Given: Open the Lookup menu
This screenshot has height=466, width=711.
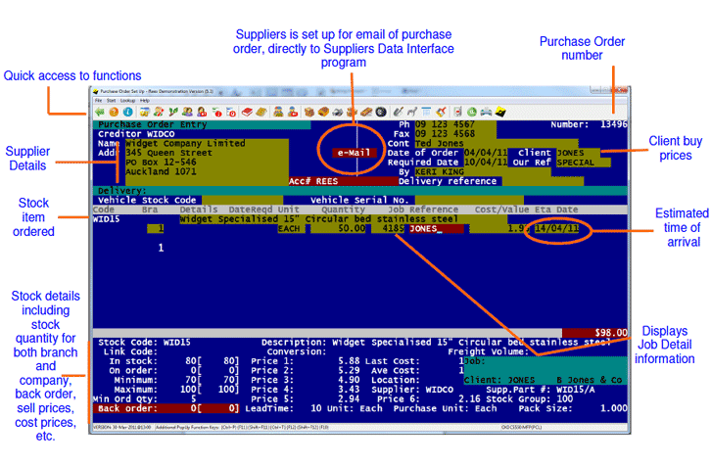Looking at the screenshot, I should 127,101.
